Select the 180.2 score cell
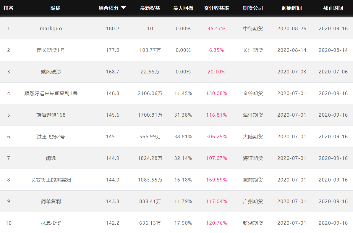The width and height of the screenshot is (353, 233). [113, 29]
